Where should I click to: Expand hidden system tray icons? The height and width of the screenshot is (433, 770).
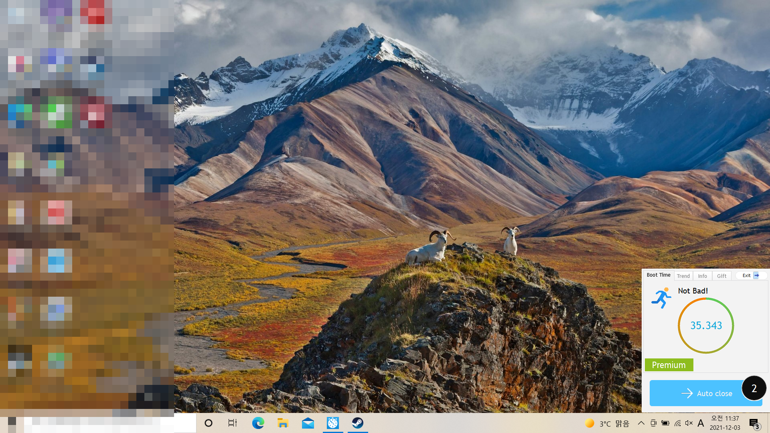pyautogui.click(x=641, y=423)
